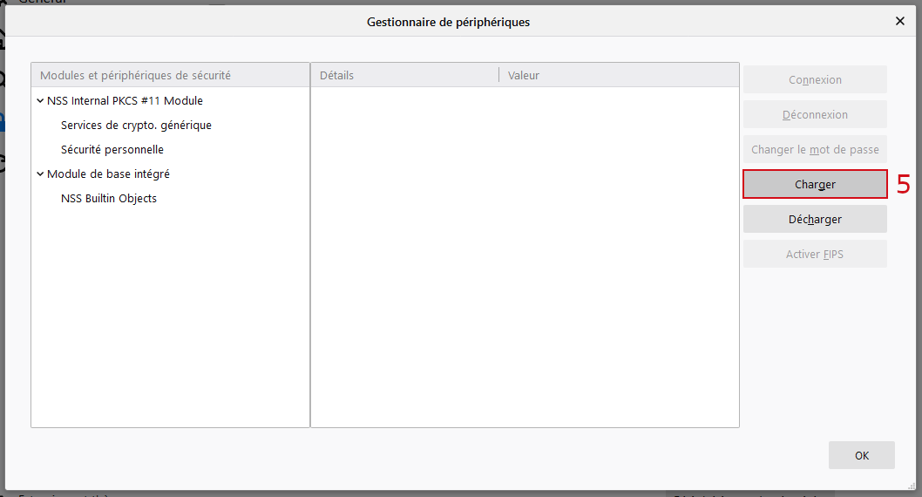Collapse the Module de base intégré chevron
This screenshot has height=497, width=922.
40,174
